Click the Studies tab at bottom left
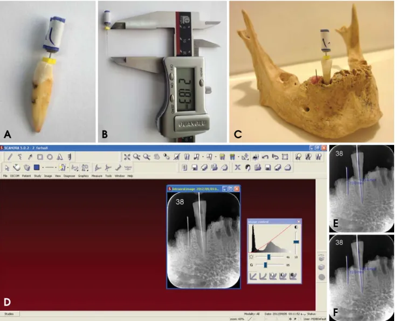This screenshot has height=321, width=399. tap(9, 314)
